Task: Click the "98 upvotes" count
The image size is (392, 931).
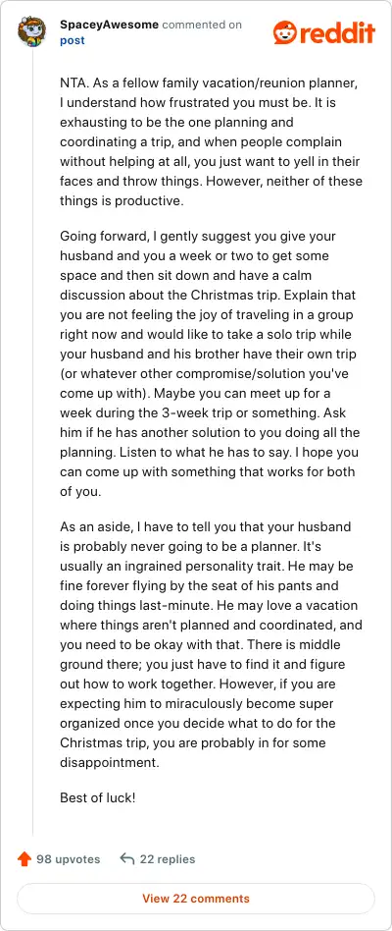Action: (68, 859)
